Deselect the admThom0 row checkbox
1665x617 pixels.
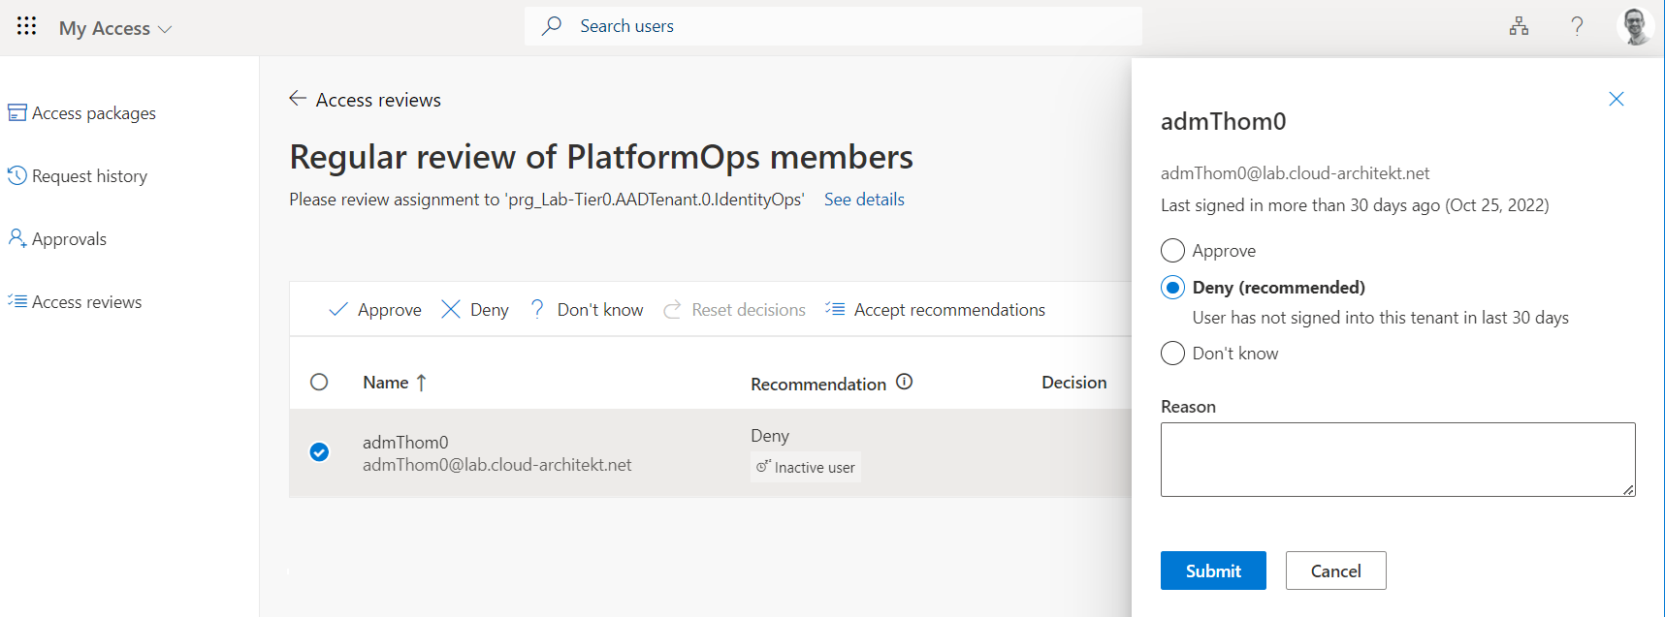(319, 452)
